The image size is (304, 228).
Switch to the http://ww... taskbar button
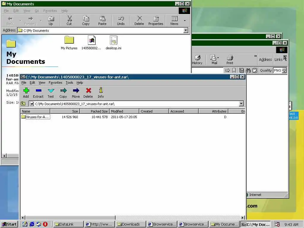(x=99, y=224)
